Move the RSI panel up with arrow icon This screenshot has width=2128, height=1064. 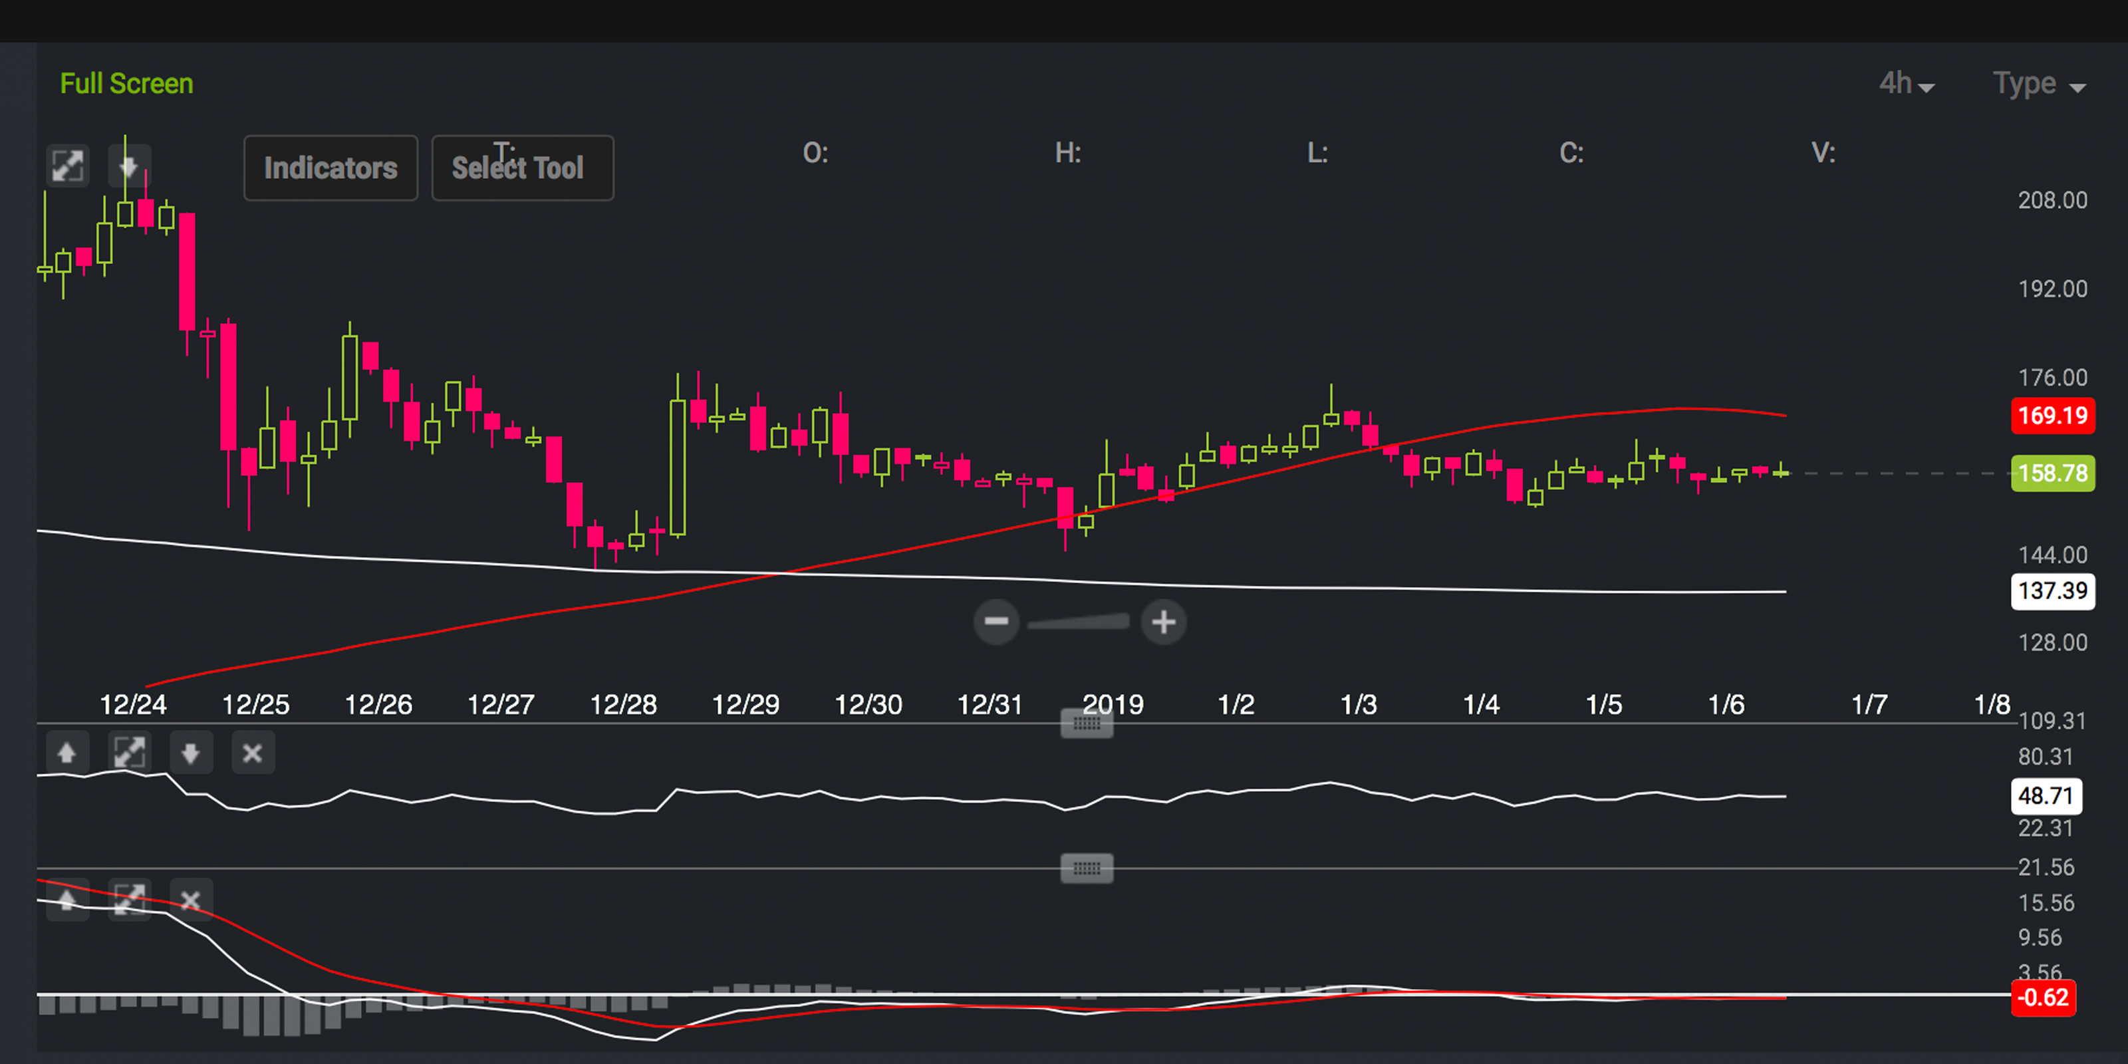[x=67, y=753]
